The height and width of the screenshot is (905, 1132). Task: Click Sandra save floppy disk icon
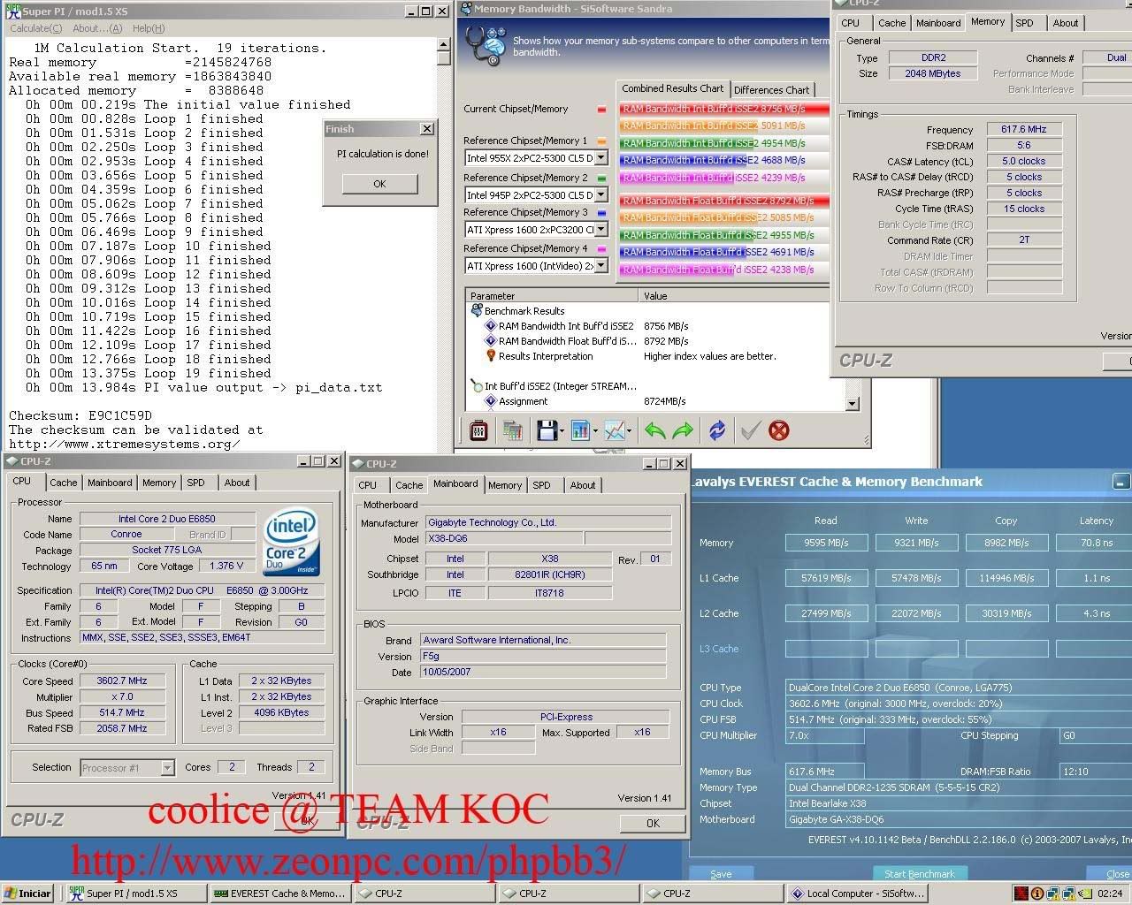(x=546, y=430)
